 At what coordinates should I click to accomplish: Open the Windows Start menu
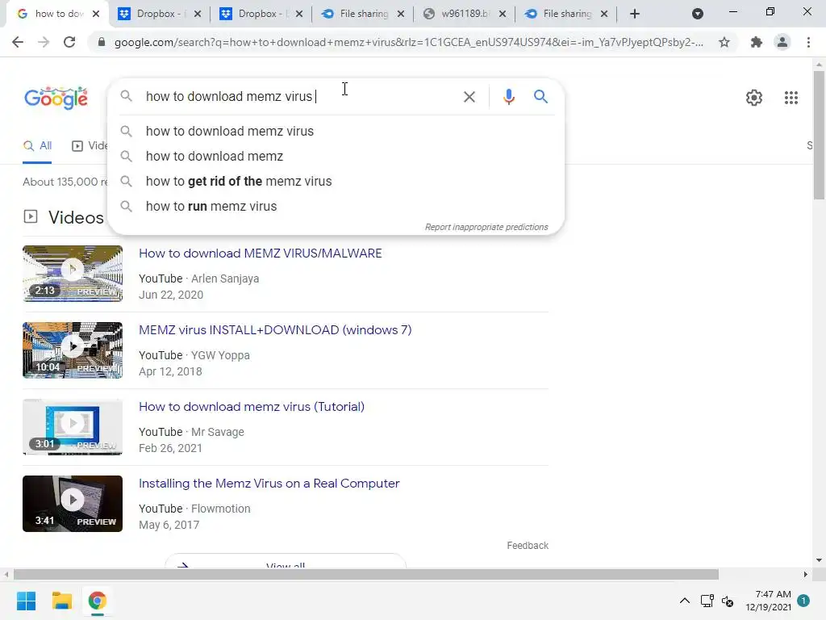(26, 601)
